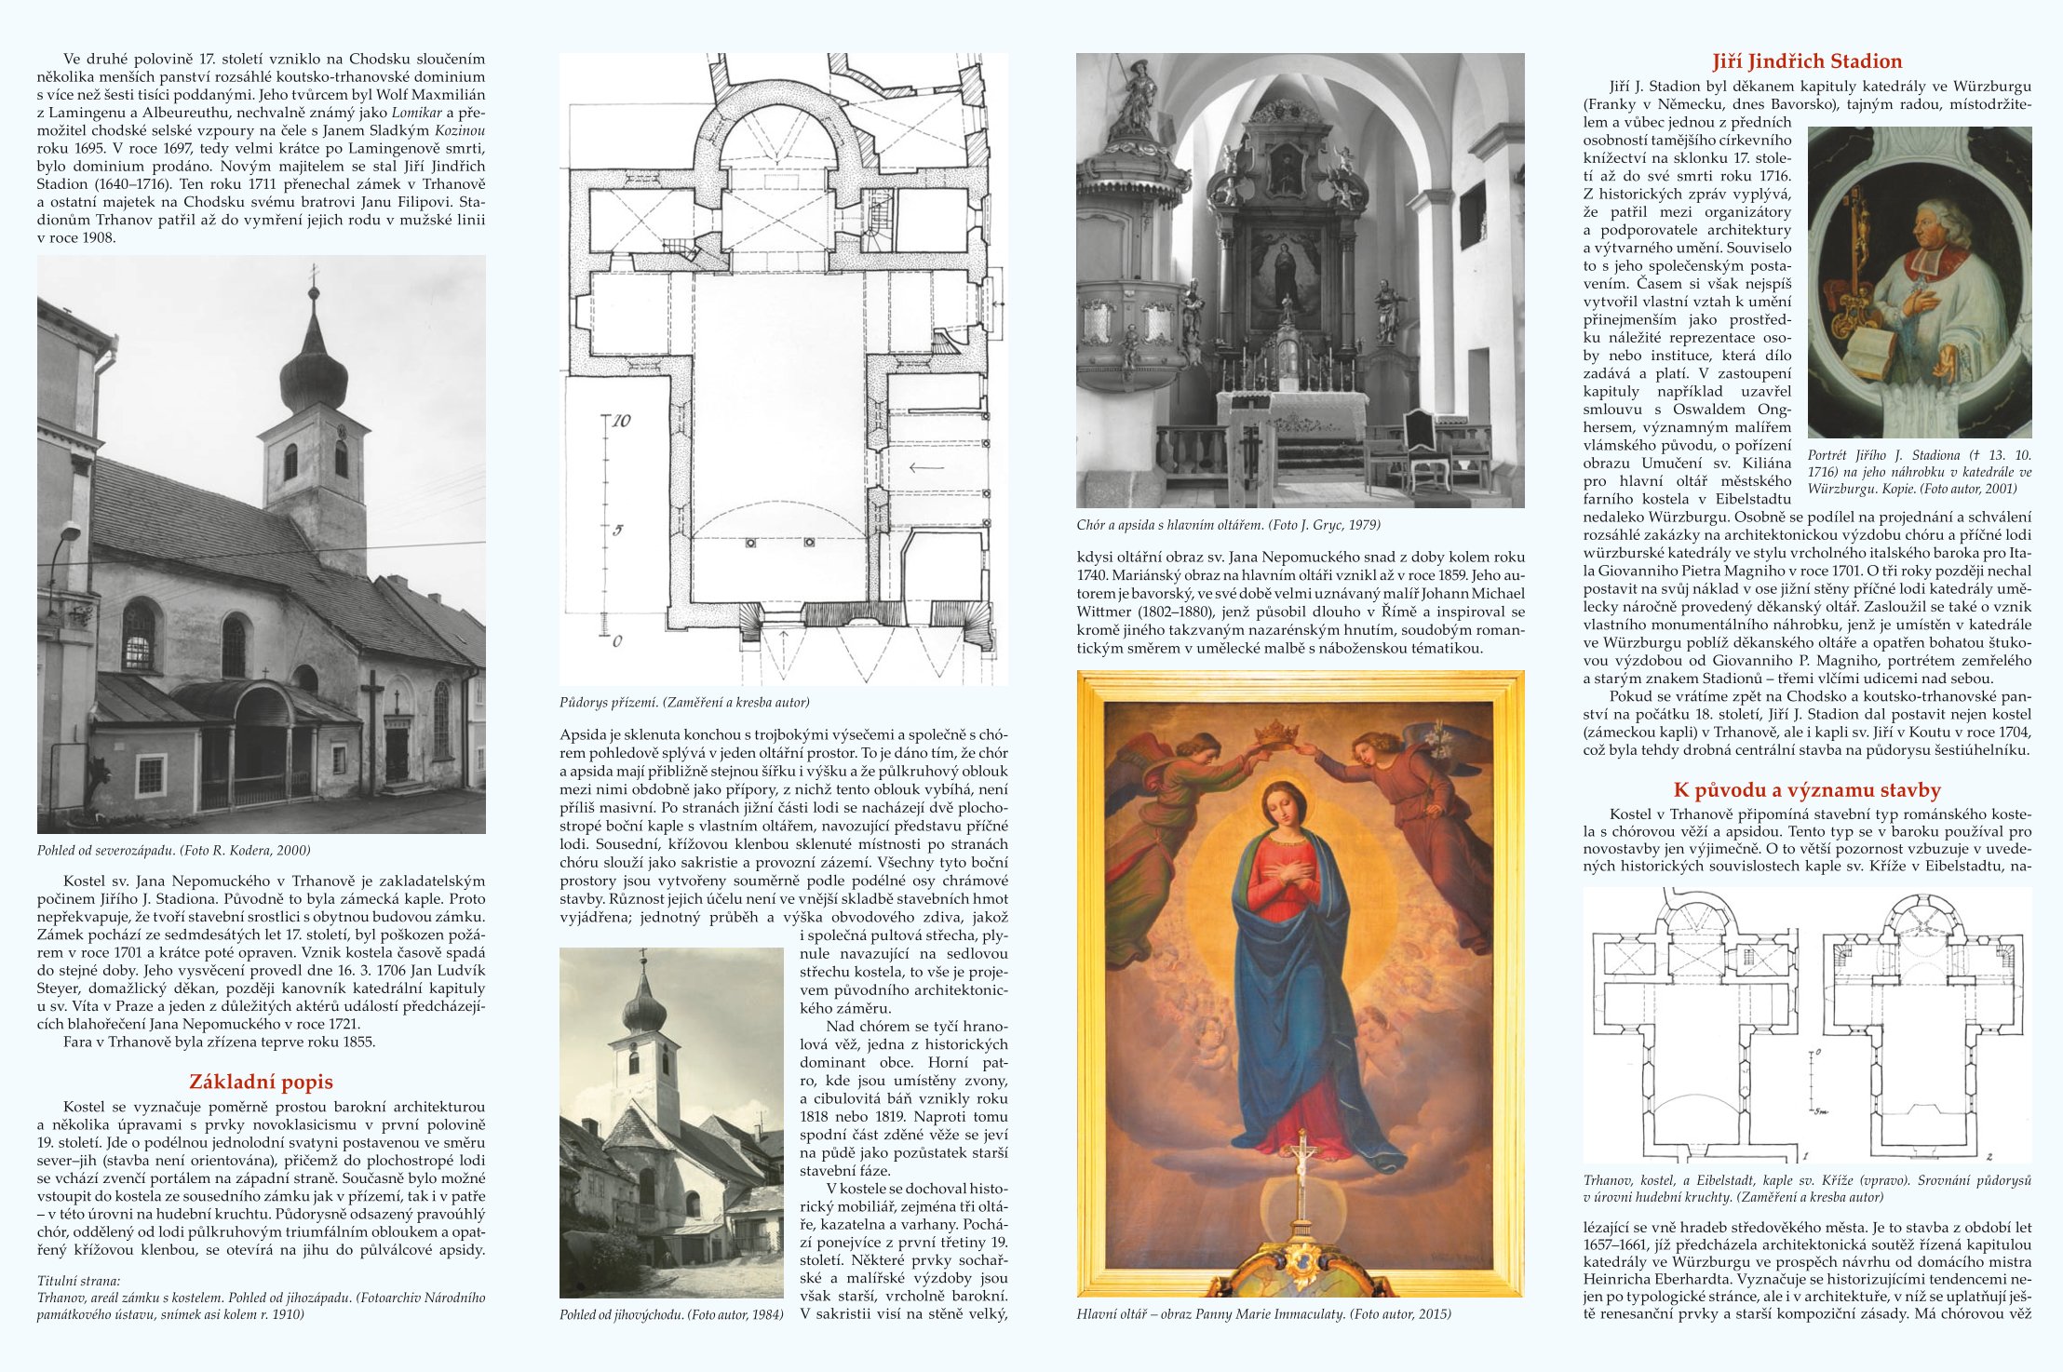Click caption Pohled od severozápadu
The width and height of the screenshot is (2063, 1372).
174,850
